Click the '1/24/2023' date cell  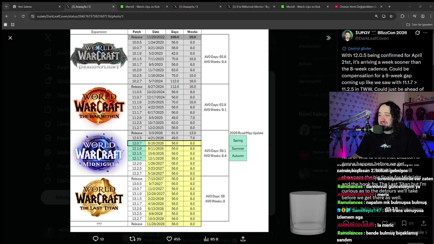pos(155,42)
